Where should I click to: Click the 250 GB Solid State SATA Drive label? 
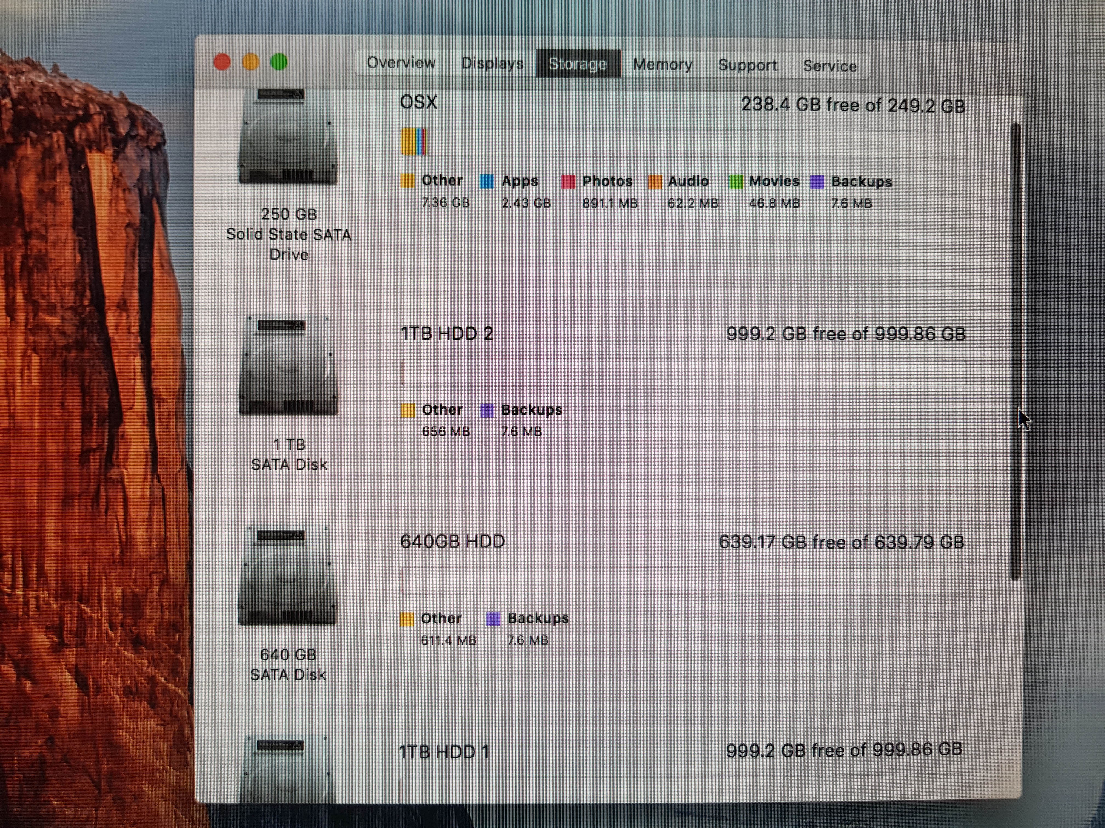(289, 235)
